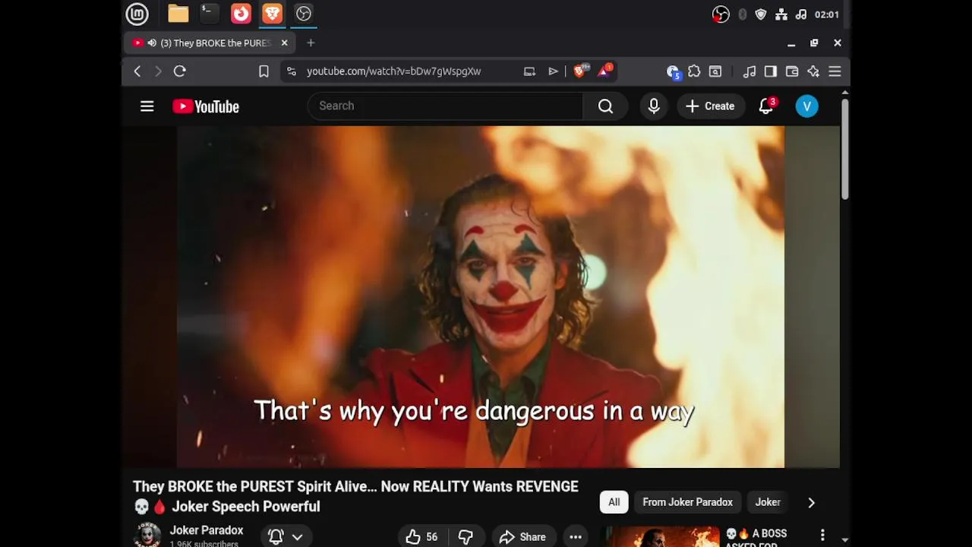Select the From Joker Paradox chip
The height and width of the screenshot is (547, 972).
click(687, 502)
